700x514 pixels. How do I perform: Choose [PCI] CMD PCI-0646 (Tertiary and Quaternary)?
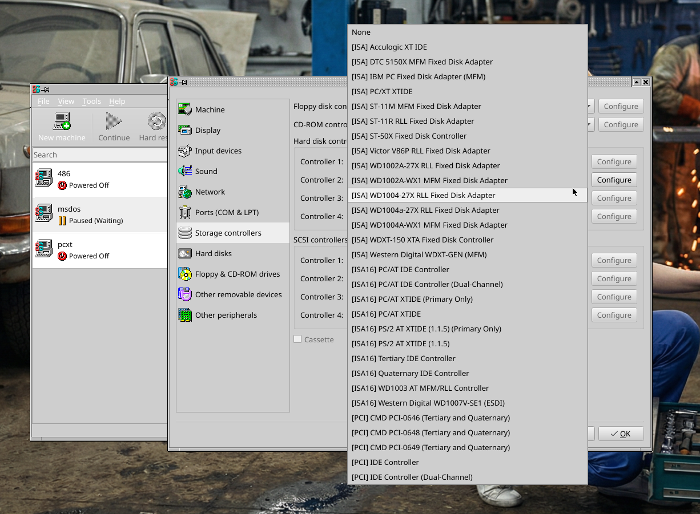pos(468,418)
